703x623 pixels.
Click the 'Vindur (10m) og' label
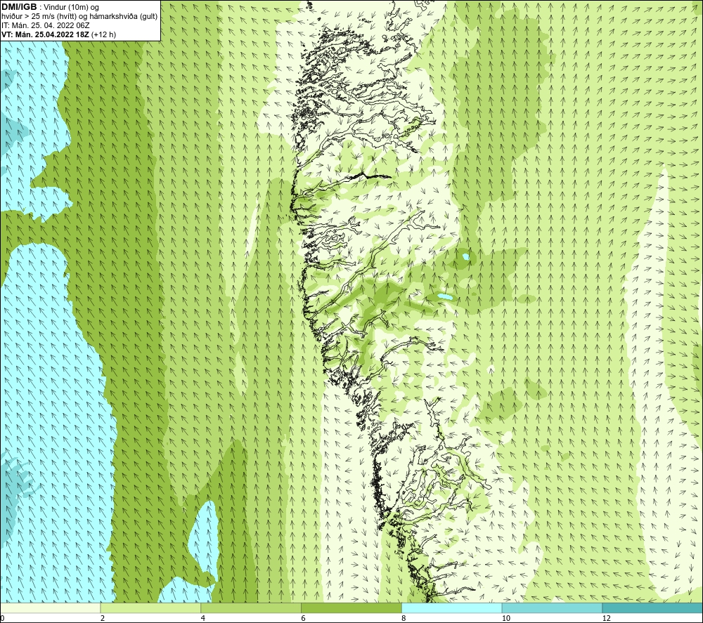[x=72, y=8]
